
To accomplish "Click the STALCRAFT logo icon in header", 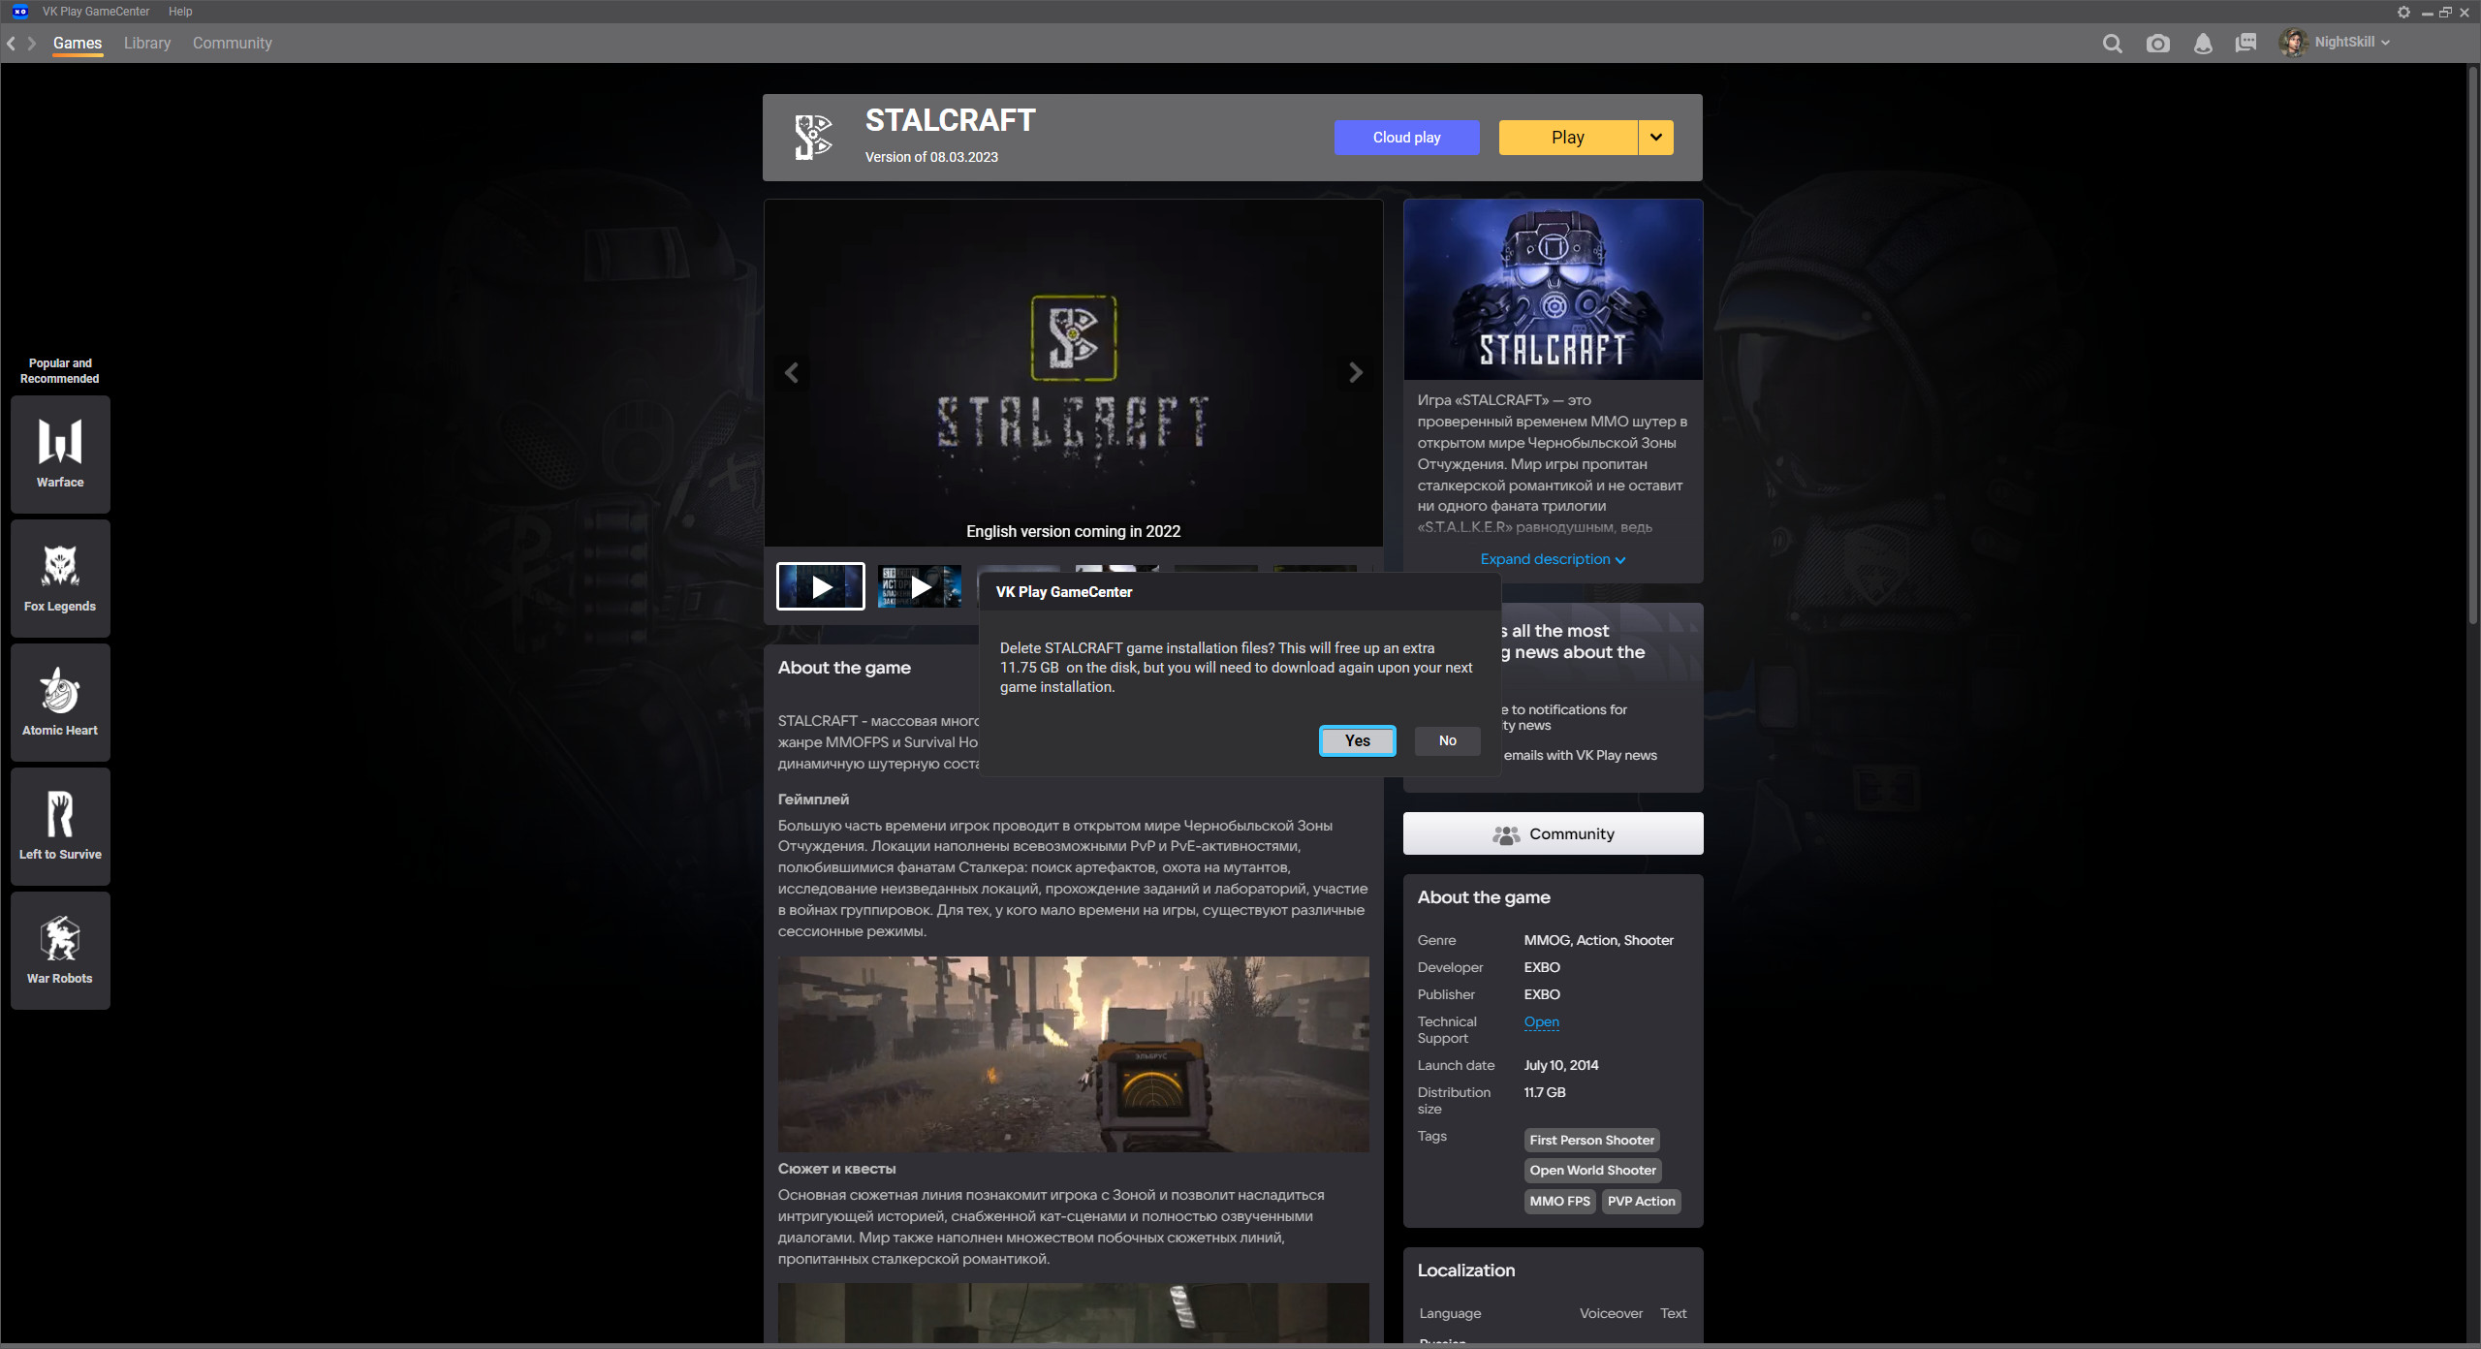I will tap(813, 137).
